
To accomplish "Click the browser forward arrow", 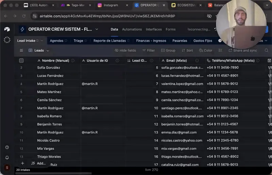I will point(15,16).
